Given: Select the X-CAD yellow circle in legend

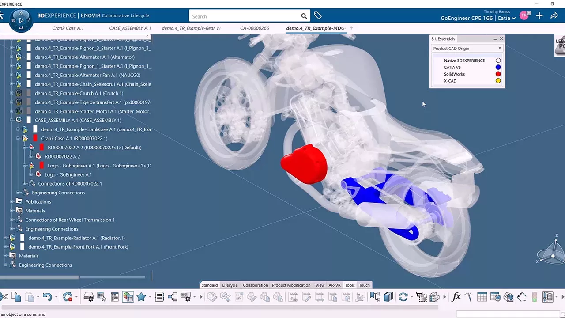Looking at the screenshot, I should point(498,81).
